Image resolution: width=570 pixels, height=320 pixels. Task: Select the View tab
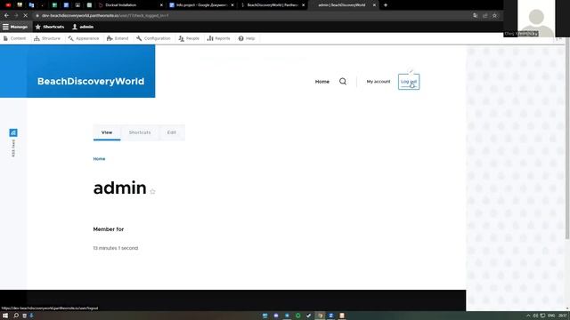click(107, 132)
